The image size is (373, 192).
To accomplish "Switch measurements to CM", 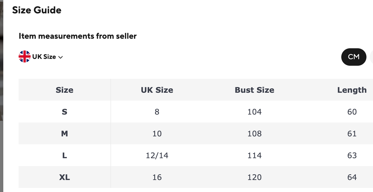I will point(354,57).
